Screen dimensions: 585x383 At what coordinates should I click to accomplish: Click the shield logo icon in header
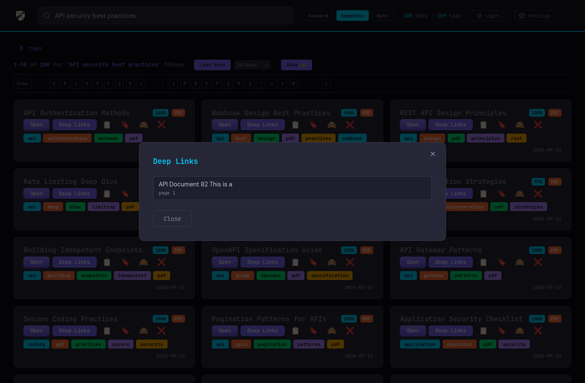click(20, 16)
